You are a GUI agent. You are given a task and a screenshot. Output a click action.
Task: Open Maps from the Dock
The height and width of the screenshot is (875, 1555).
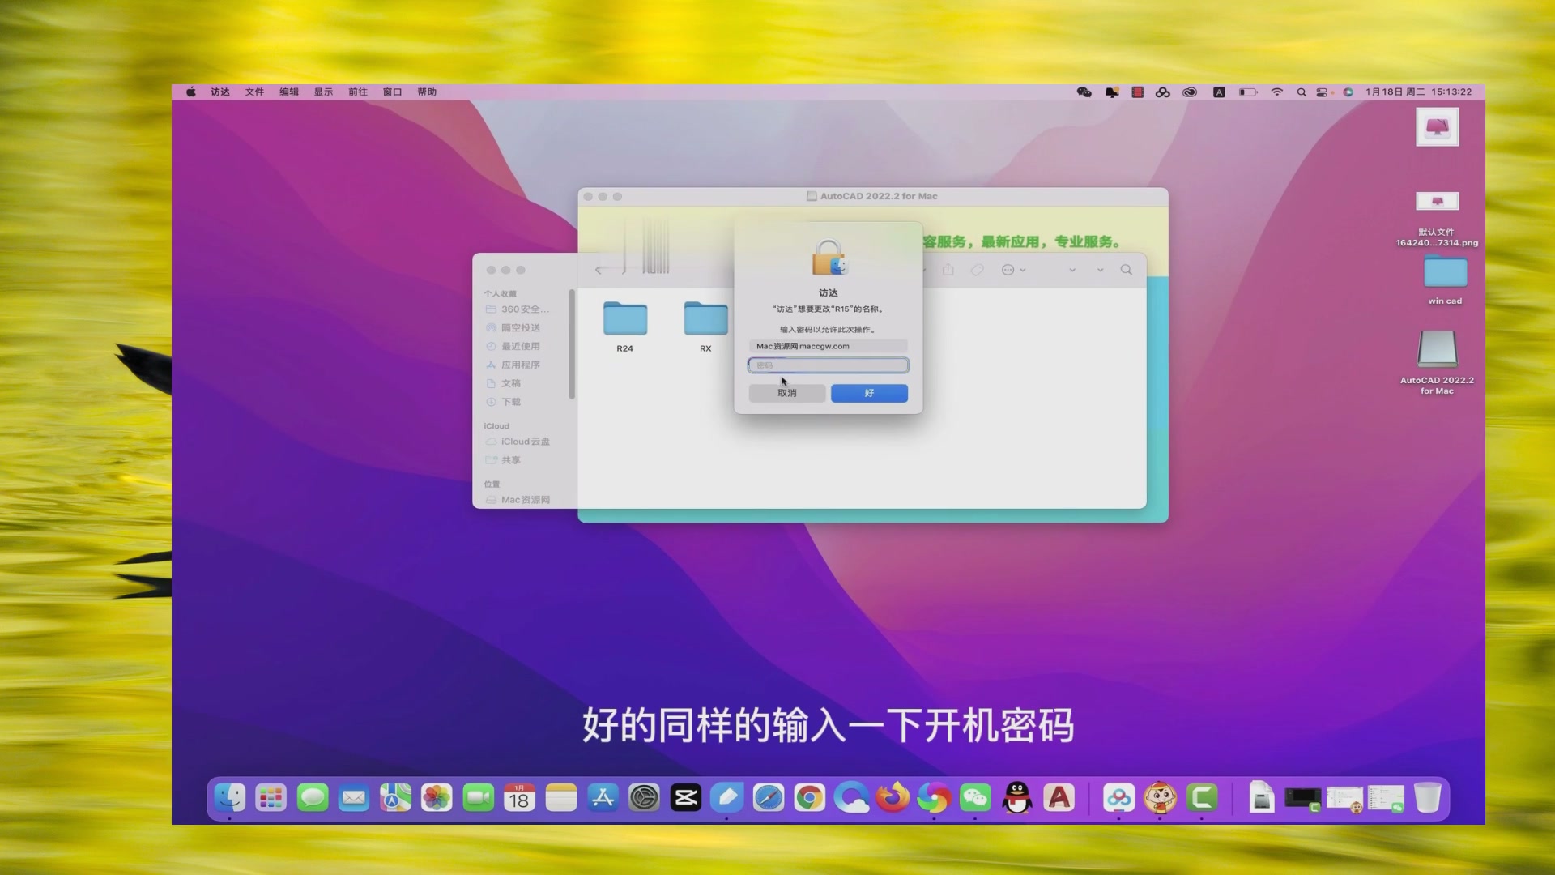pos(395,799)
